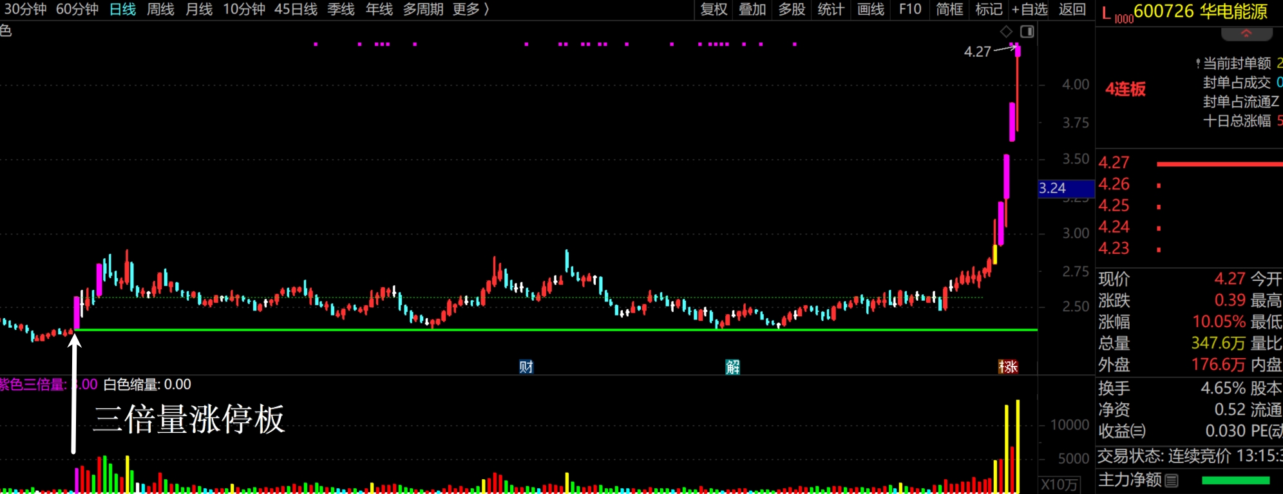
Task: Expand the 更多 period options
Action: click(x=471, y=10)
